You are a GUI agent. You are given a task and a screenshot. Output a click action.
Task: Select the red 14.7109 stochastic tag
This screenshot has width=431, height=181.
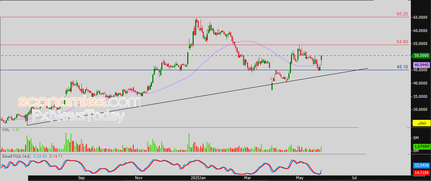(421, 173)
